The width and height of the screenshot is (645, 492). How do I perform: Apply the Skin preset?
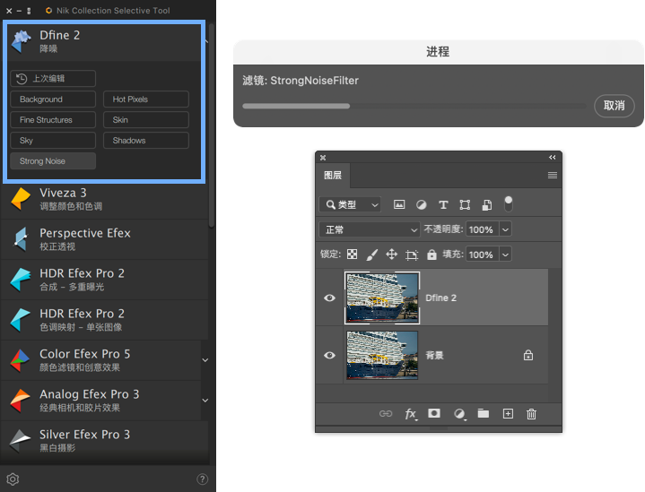[146, 119]
